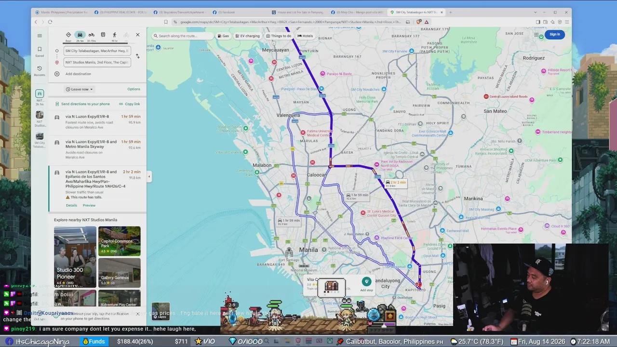Filter route by Things to do

click(x=278, y=36)
